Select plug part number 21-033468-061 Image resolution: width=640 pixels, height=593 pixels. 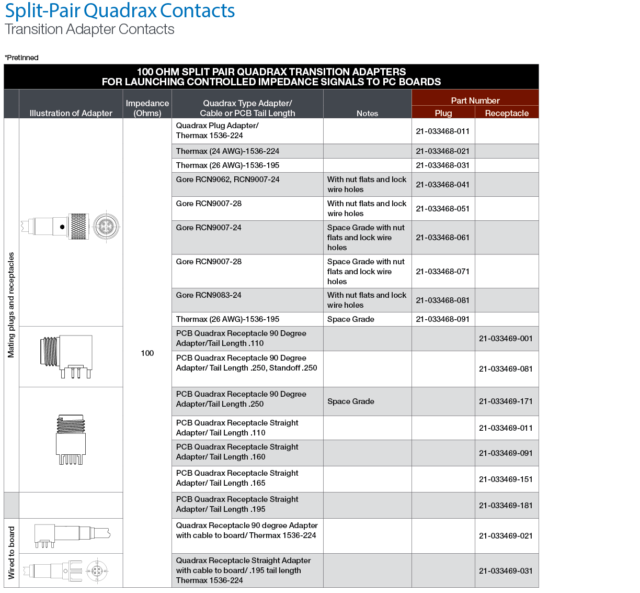[443, 238]
